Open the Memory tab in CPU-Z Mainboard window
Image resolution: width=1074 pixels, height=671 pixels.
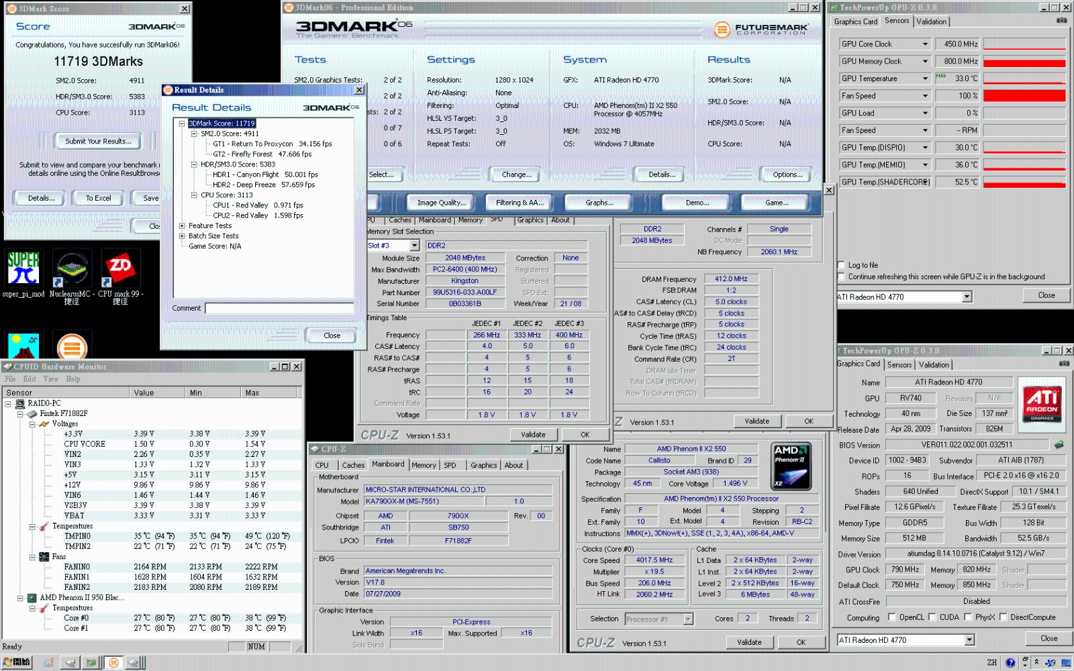[x=424, y=465]
